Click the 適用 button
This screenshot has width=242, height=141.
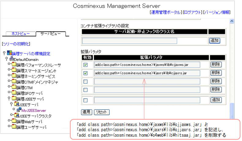86,112
